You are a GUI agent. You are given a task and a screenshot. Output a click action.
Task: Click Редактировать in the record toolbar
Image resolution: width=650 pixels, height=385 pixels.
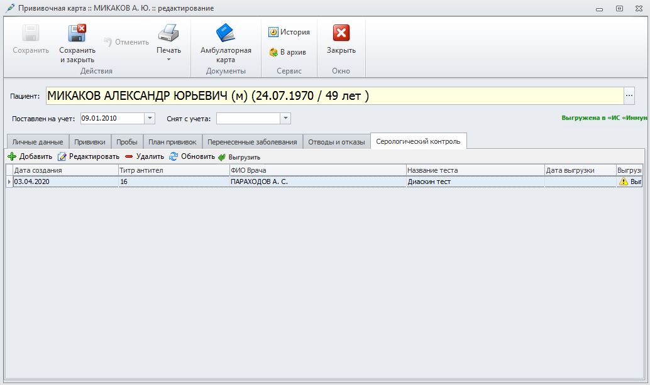tap(88, 156)
